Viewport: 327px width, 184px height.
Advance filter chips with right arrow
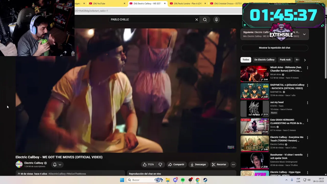coord(305,60)
